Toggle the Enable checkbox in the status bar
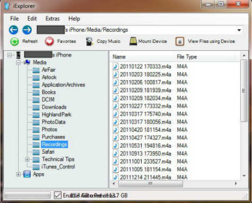252x203 pixels. click(58, 195)
